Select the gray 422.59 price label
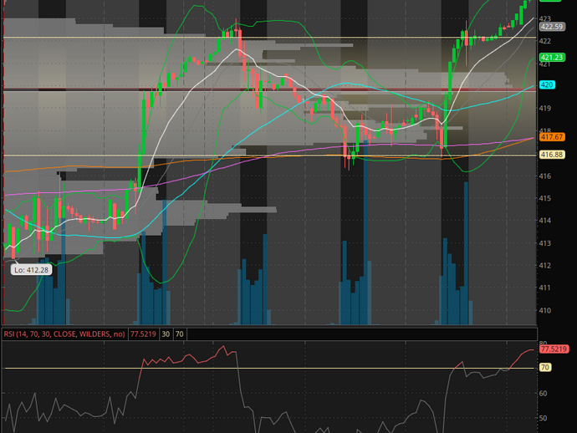Viewport: 577px width, 433px height. (552, 27)
